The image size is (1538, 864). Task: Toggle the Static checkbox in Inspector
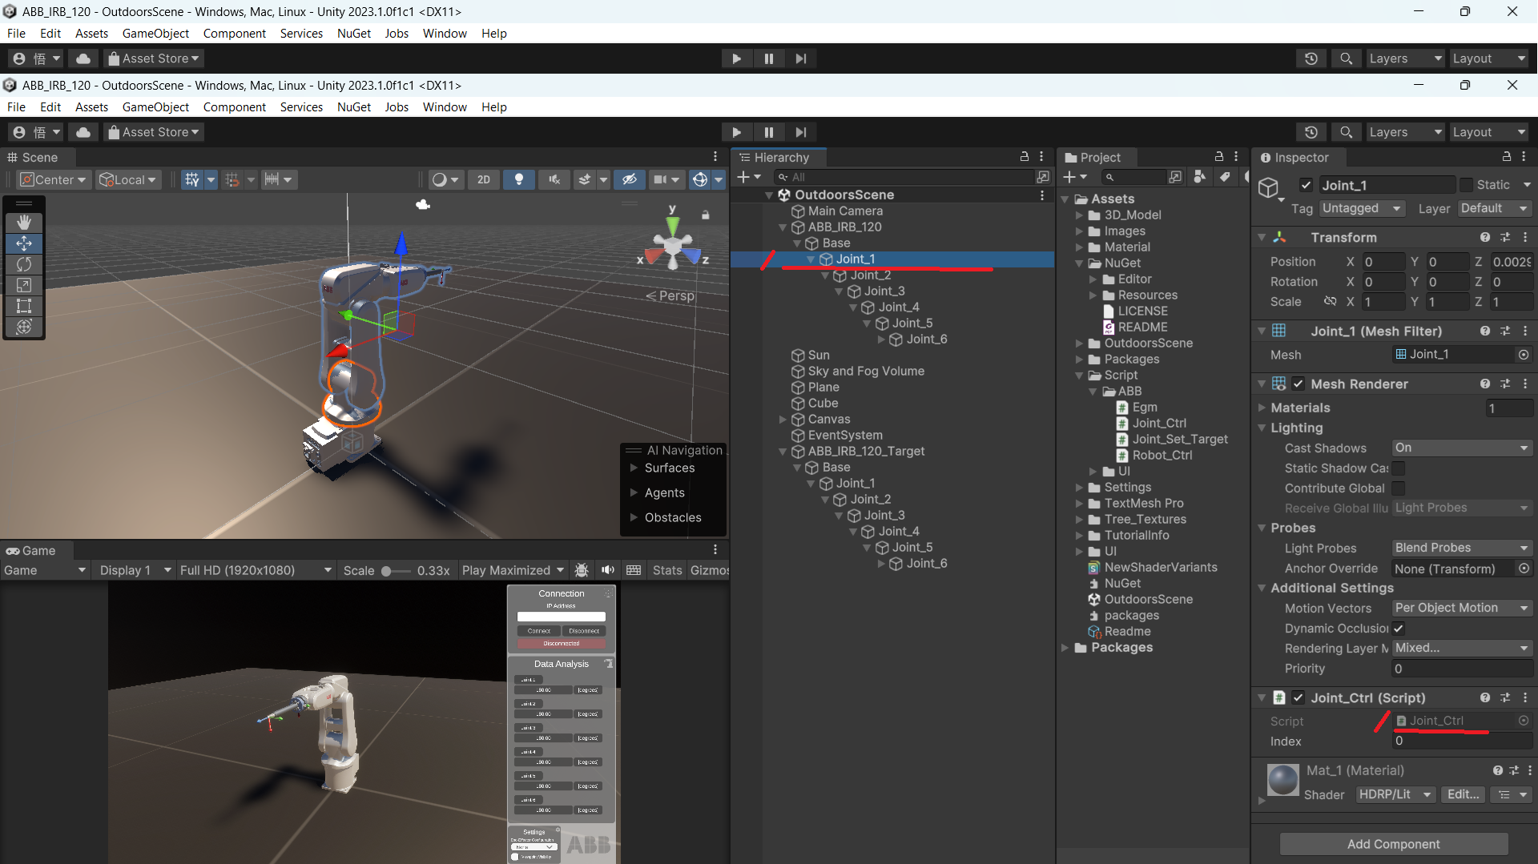[x=1466, y=185]
